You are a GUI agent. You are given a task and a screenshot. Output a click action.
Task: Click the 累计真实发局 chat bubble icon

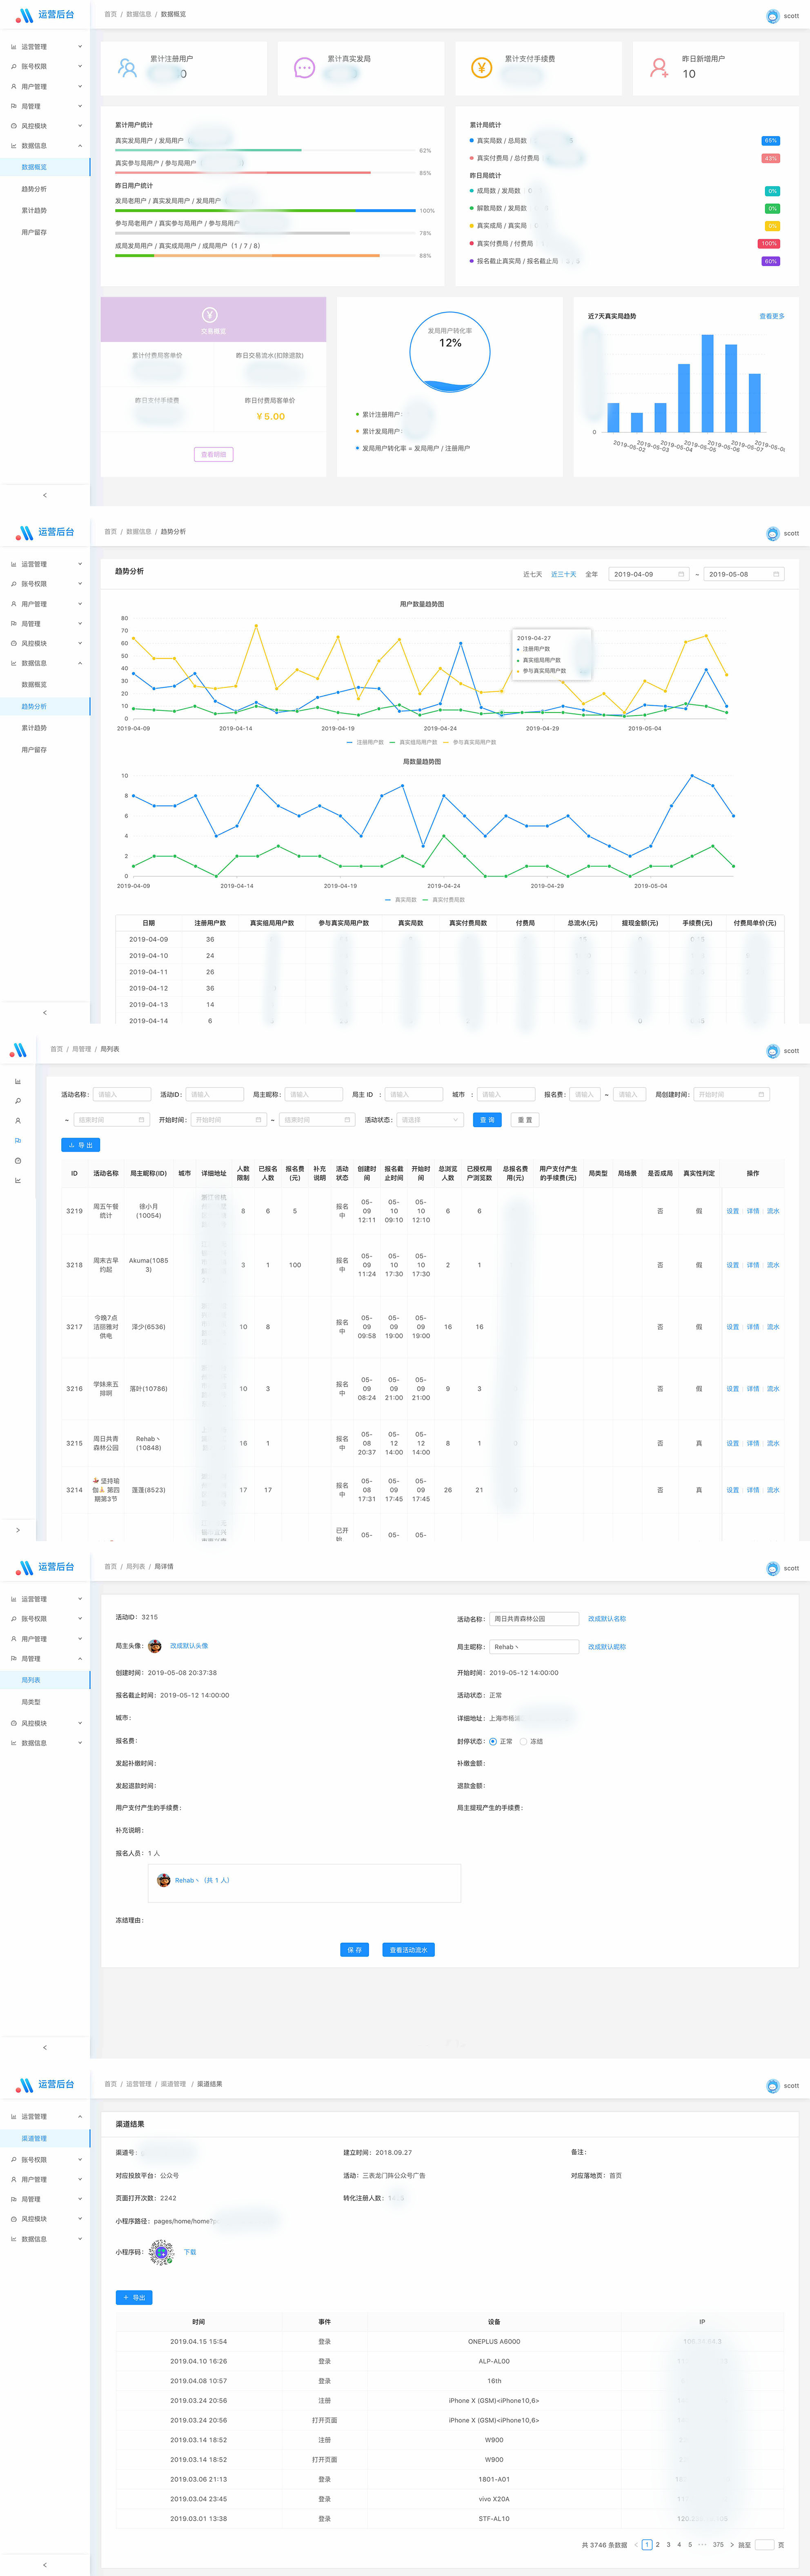point(304,68)
